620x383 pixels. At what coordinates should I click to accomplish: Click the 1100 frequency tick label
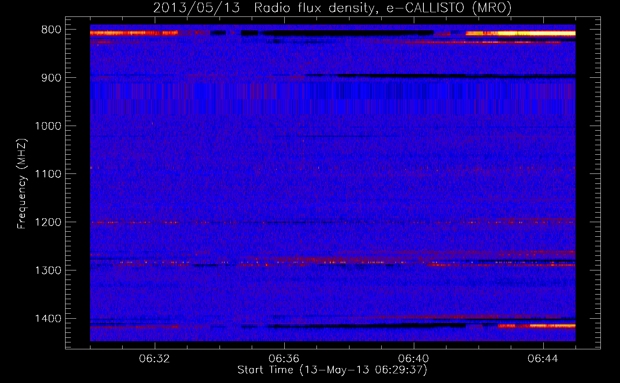click(48, 174)
